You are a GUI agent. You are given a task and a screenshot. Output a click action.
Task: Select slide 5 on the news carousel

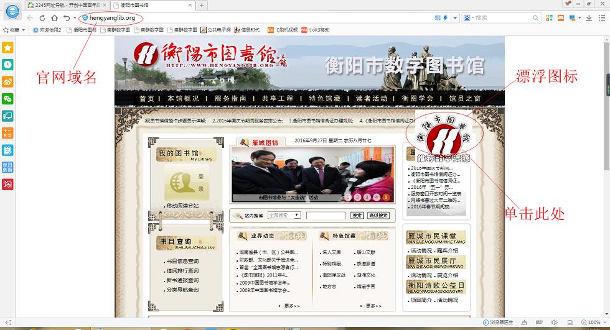(386, 197)
